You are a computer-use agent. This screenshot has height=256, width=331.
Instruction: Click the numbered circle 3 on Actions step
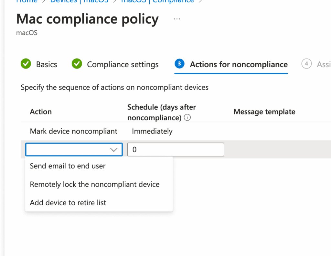[179, 64]
